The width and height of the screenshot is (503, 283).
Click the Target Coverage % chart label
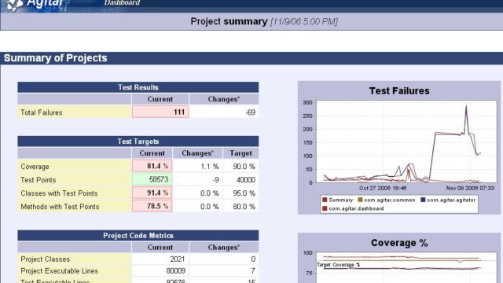point(338,265)
